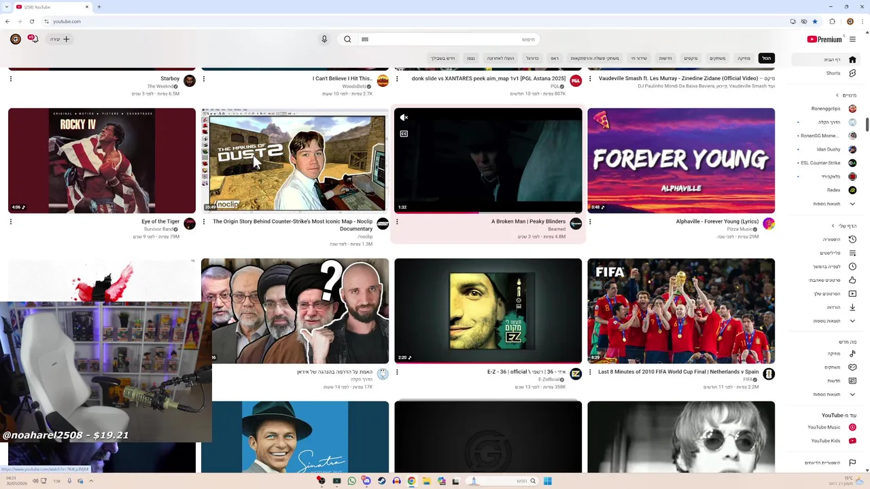
Task: Open PGL channel avatar
Action: click(x=576, y=81)
